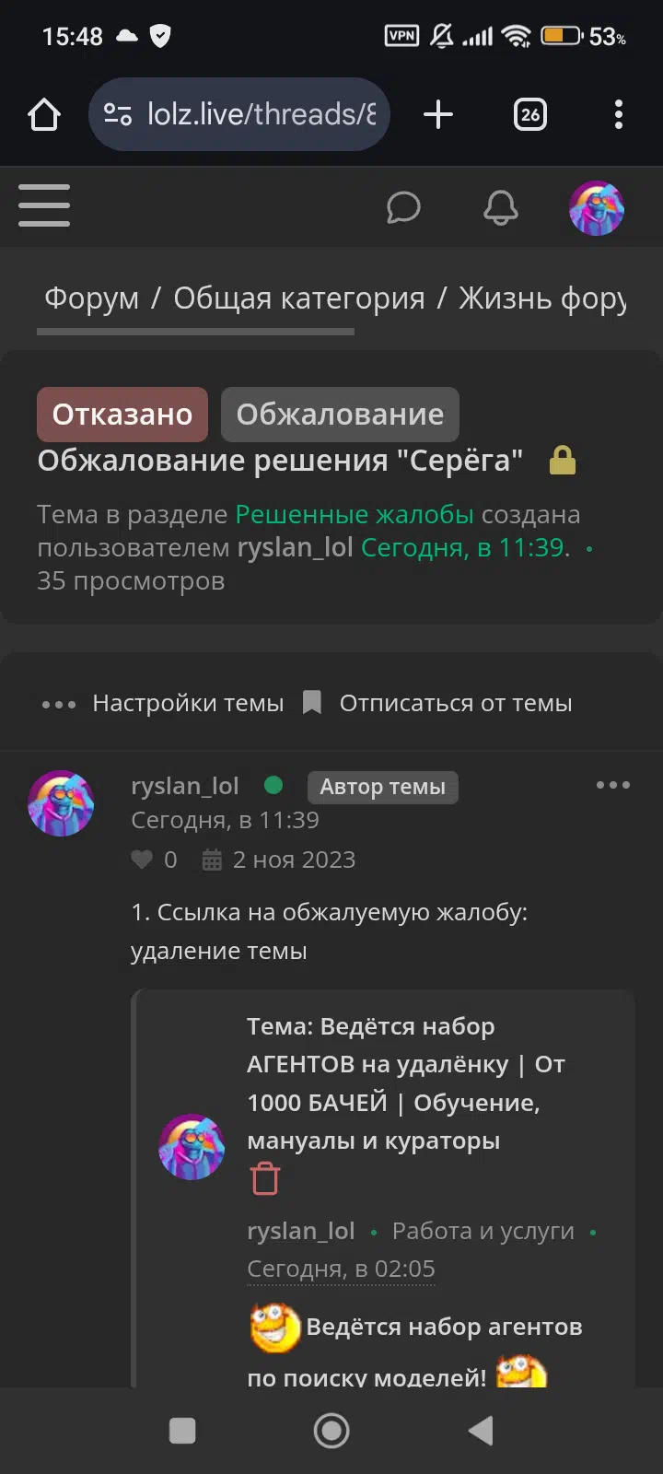Open the post's three-dot options menu

[613, 785]
